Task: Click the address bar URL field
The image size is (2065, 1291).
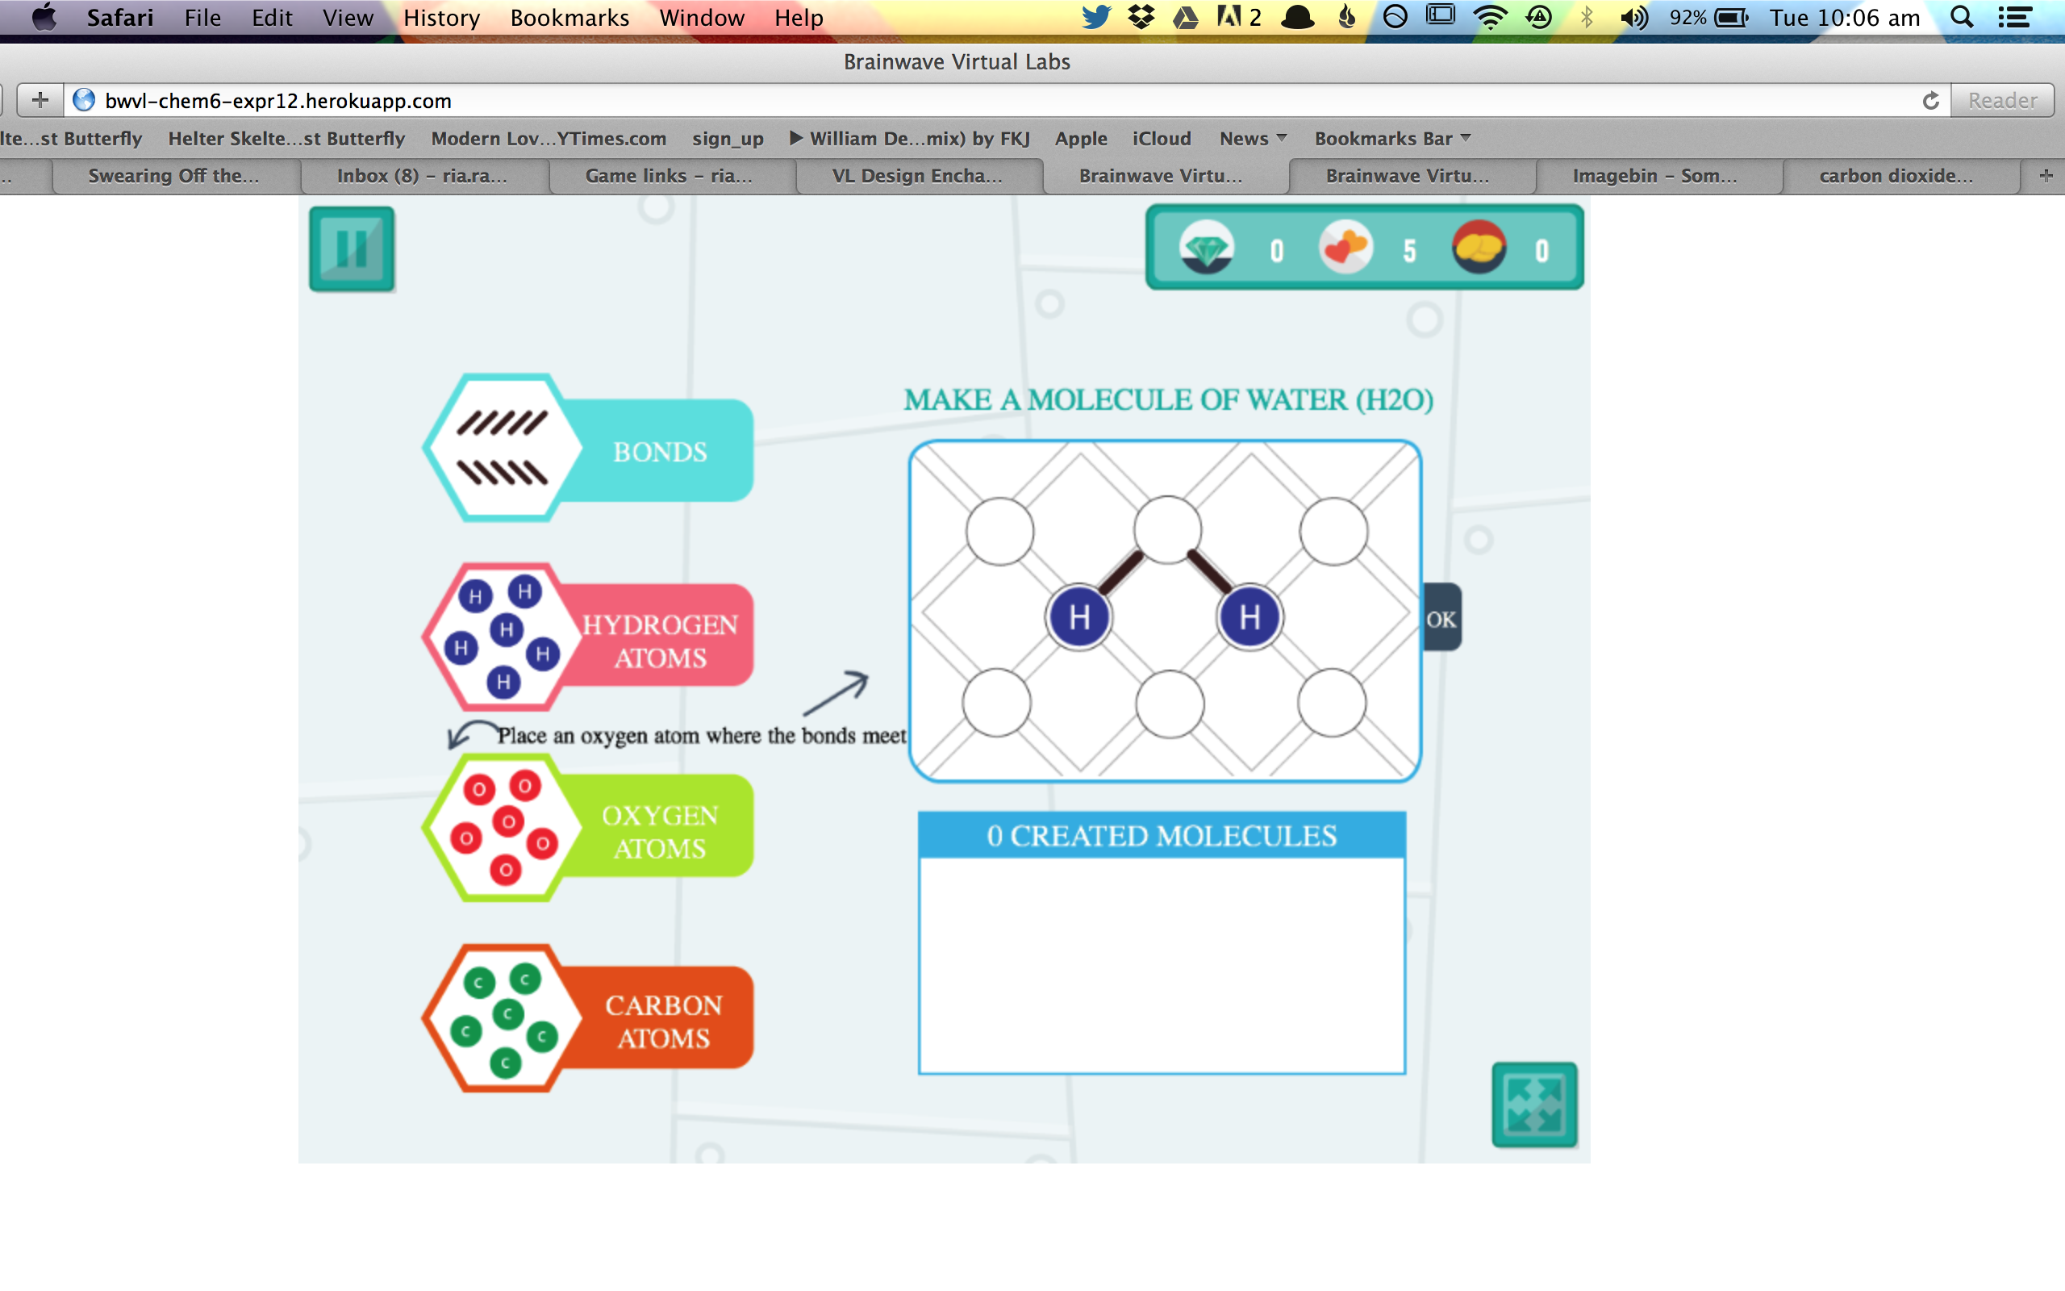Action: (1007, 101)
